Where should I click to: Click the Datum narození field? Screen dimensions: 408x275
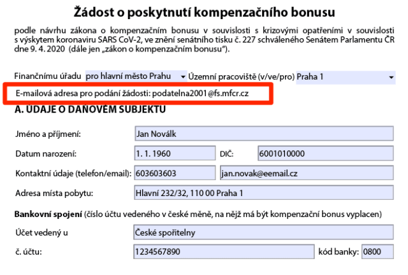point(175,153)
